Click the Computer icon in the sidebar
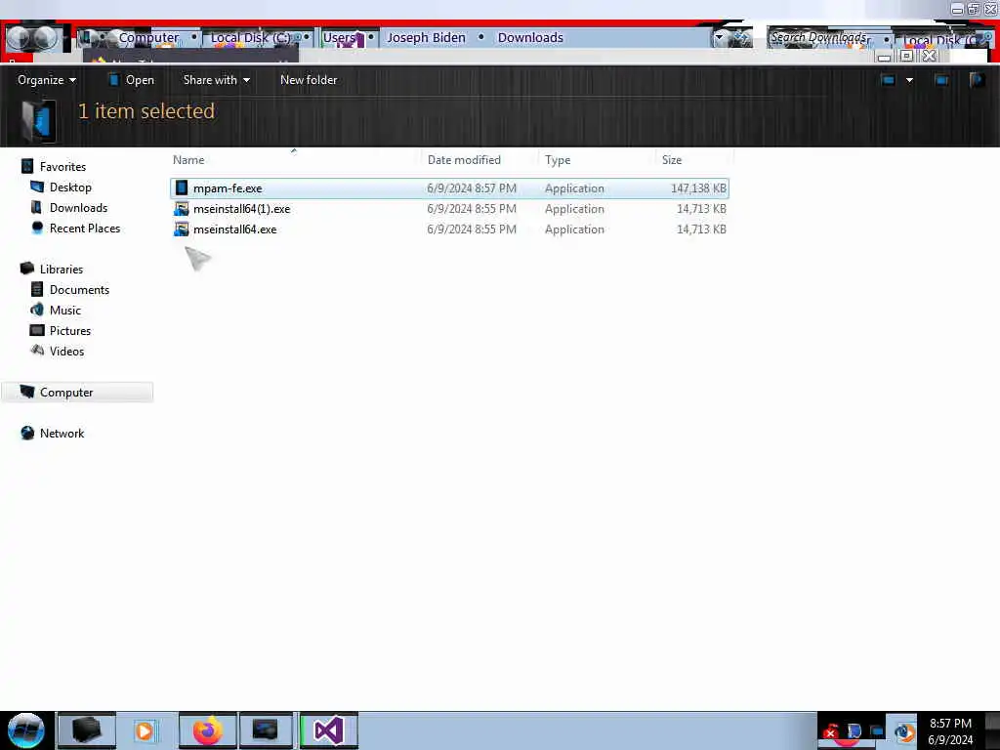Screen dimensions: 1000x750 coord(27,392)
